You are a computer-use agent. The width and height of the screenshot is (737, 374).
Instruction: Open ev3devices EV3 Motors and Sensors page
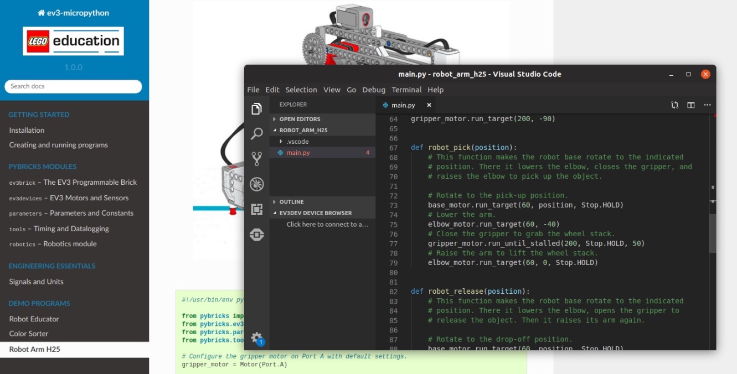[x=69, y=198]
